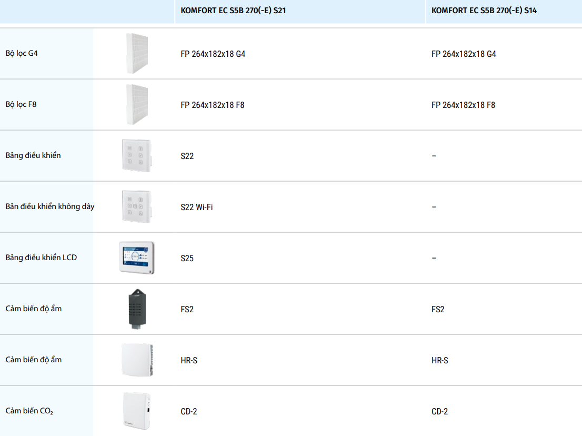Open the S22 control panel image

137,156
